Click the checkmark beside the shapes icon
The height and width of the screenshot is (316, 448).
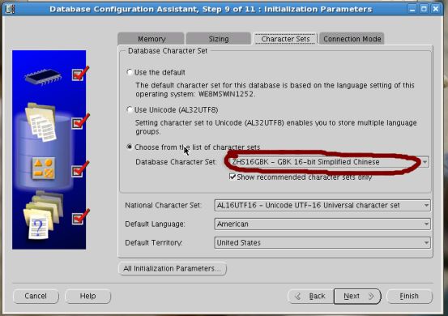[x=80, y=169]
